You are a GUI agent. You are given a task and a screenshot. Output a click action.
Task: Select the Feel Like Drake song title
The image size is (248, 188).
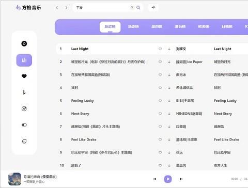coord(84,139)
